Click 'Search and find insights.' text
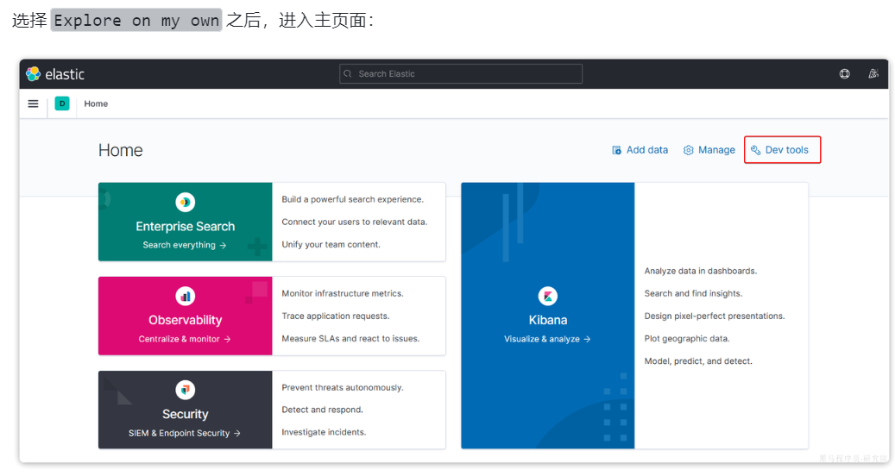 click(693, 293)
